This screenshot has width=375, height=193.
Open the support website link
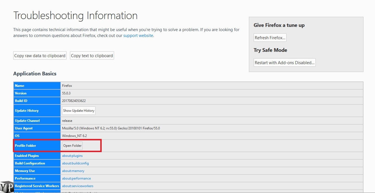tap(138, 36)
